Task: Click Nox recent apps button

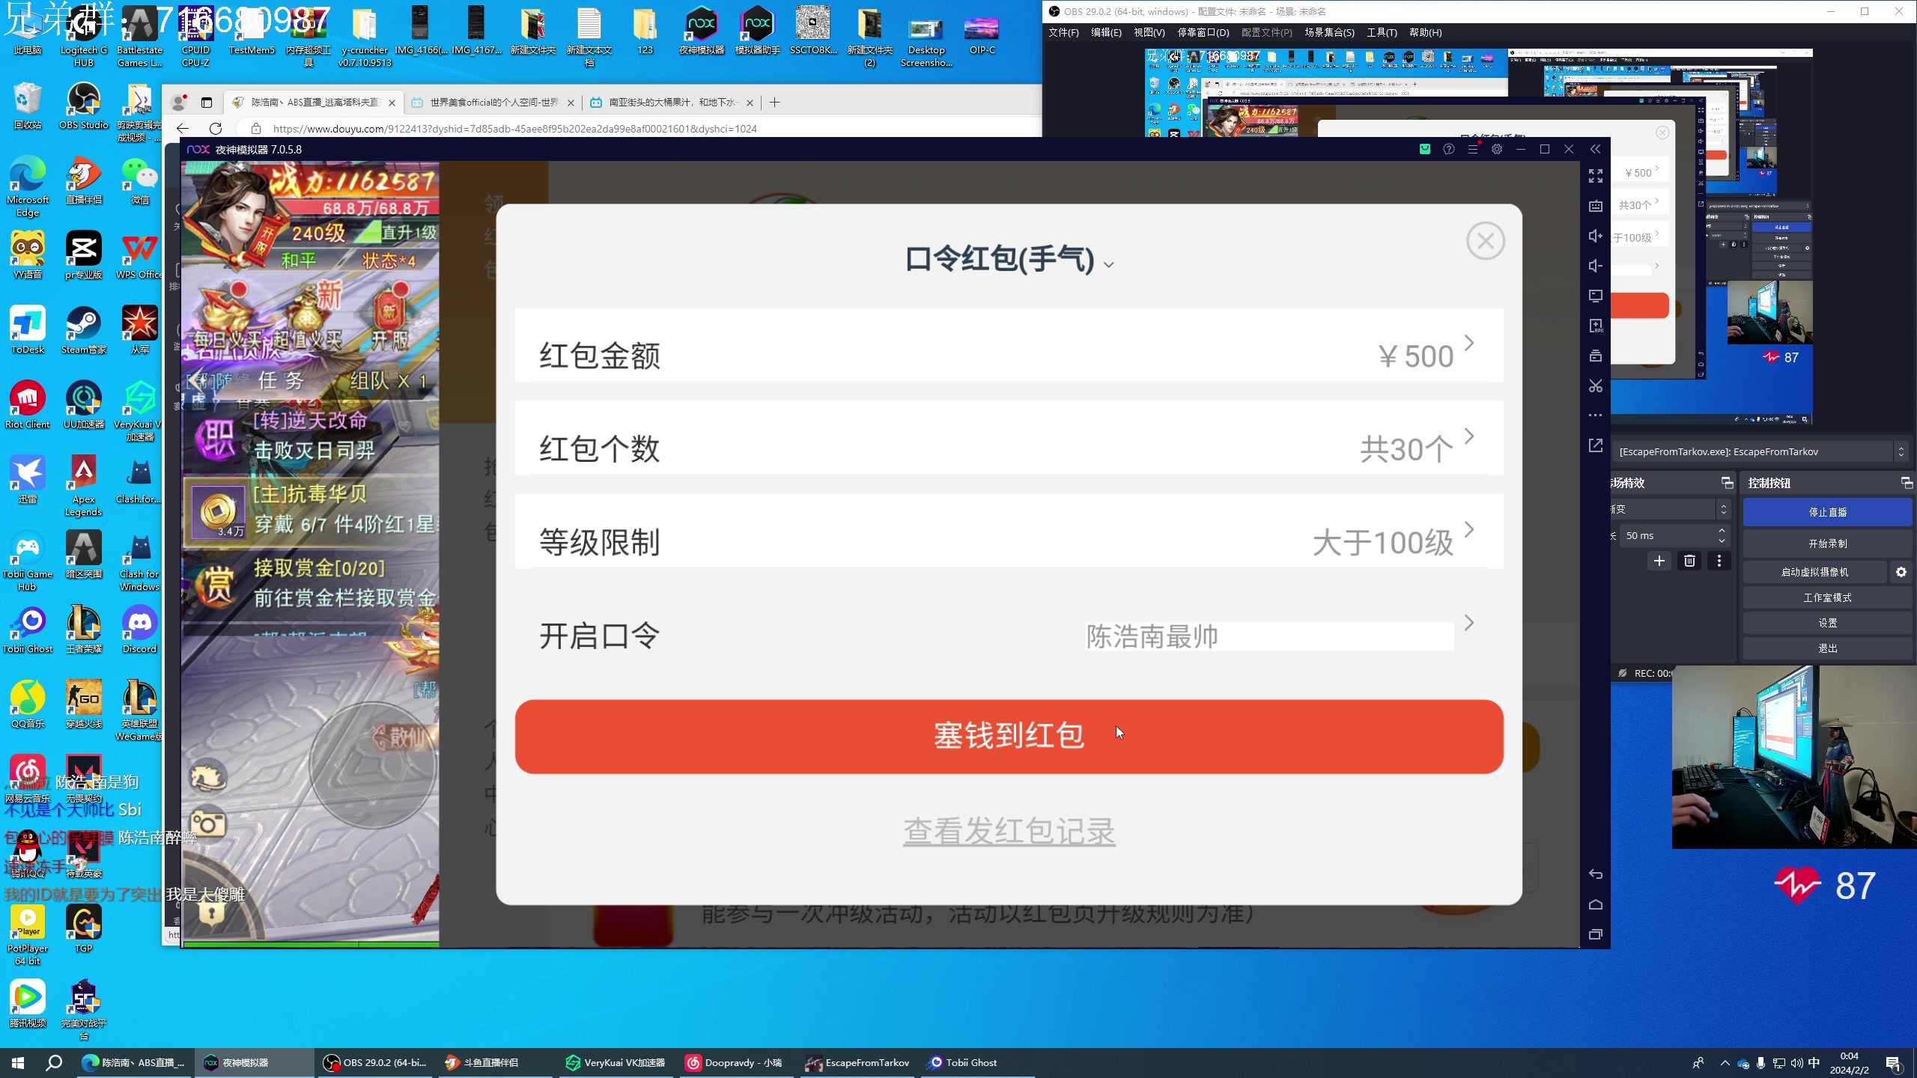Action: [1596, 934]
